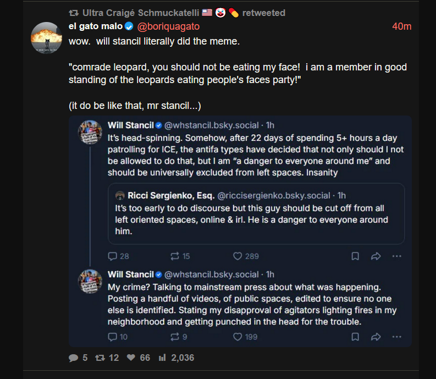Image resolution: width=436 pixels, height=379 pixels.
Task: Open view analytics showing 2,036 views
Action: [162, 358]
